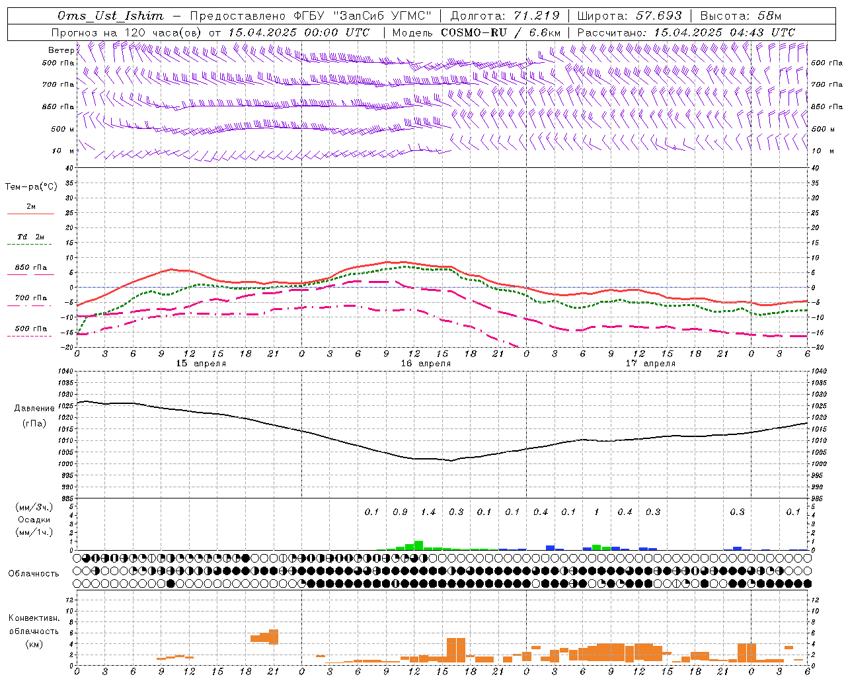The height and width of the screenshot is (677, 846).
Task: Select the "0.9" precipitation amount value
Action: tap(400, 512)
